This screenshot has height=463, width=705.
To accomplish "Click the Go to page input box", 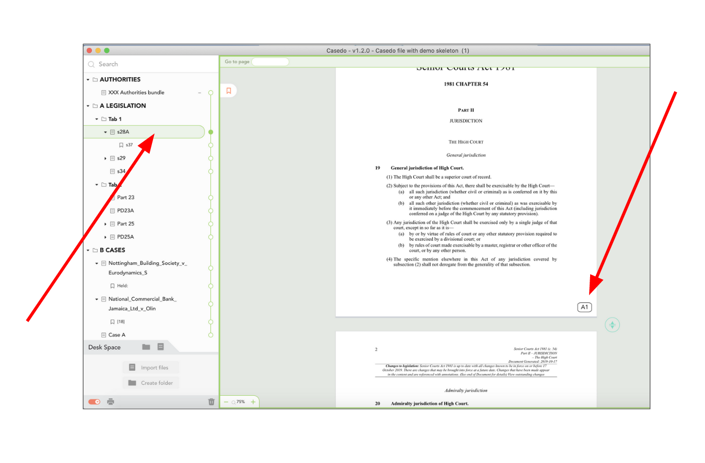I will 270,62.
